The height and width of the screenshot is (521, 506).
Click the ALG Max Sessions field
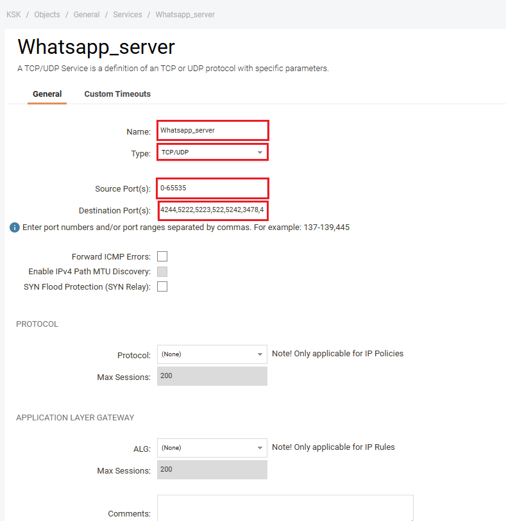212,470
